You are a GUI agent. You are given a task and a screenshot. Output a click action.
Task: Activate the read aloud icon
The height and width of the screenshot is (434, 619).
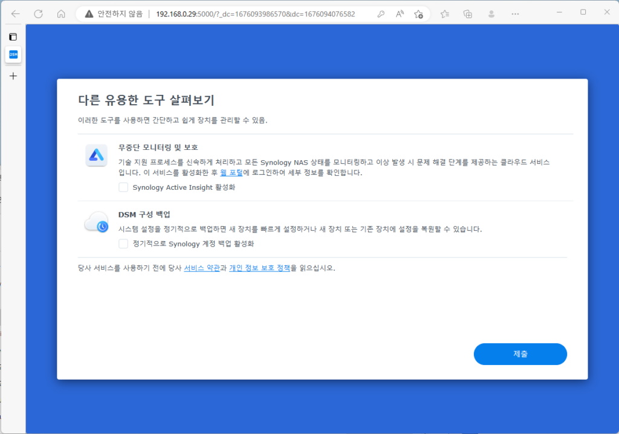400,14
